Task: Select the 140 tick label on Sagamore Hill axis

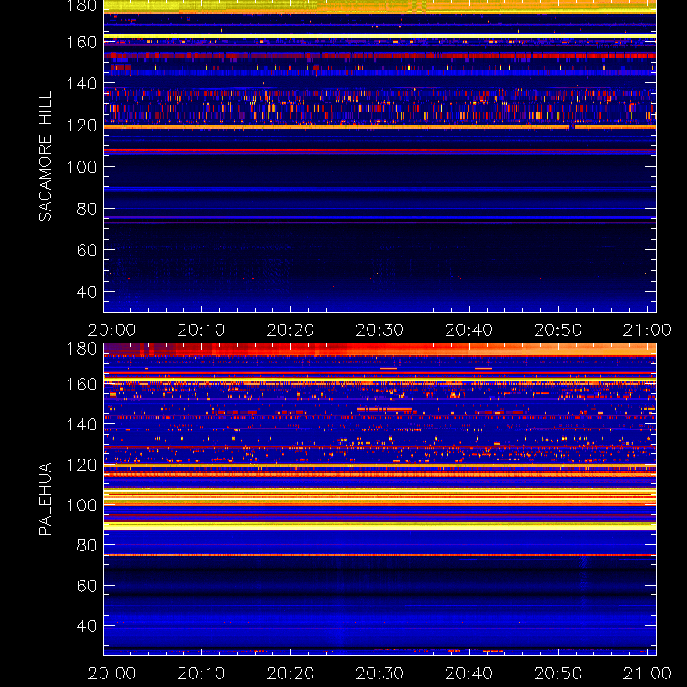Action: tap(82, 83)
